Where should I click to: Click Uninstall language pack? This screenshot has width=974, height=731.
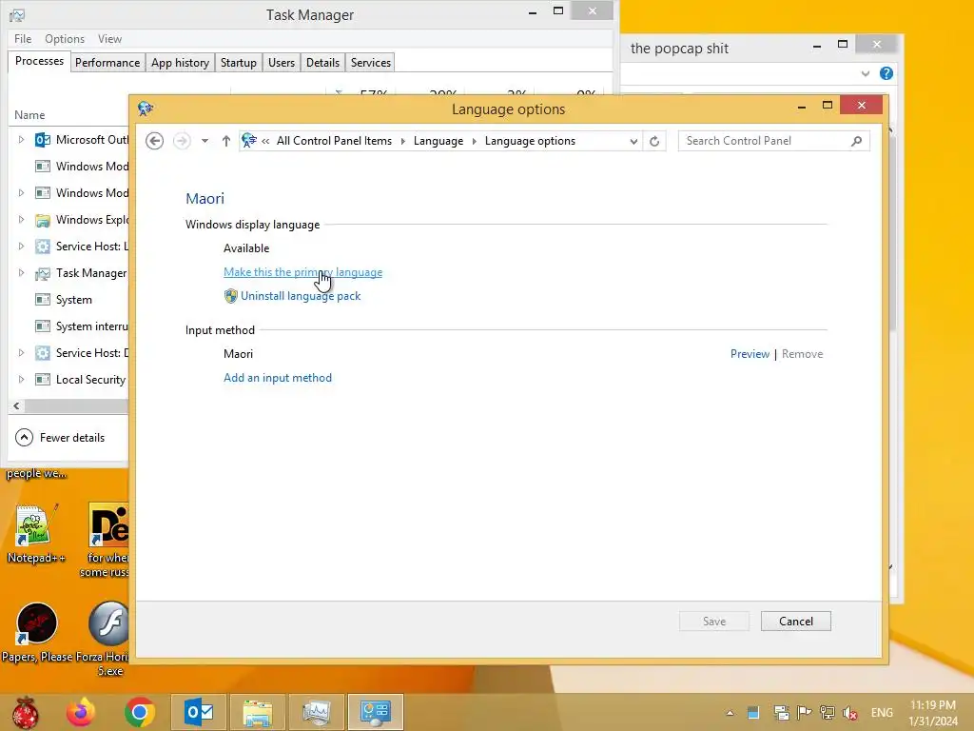pos(301,296)
